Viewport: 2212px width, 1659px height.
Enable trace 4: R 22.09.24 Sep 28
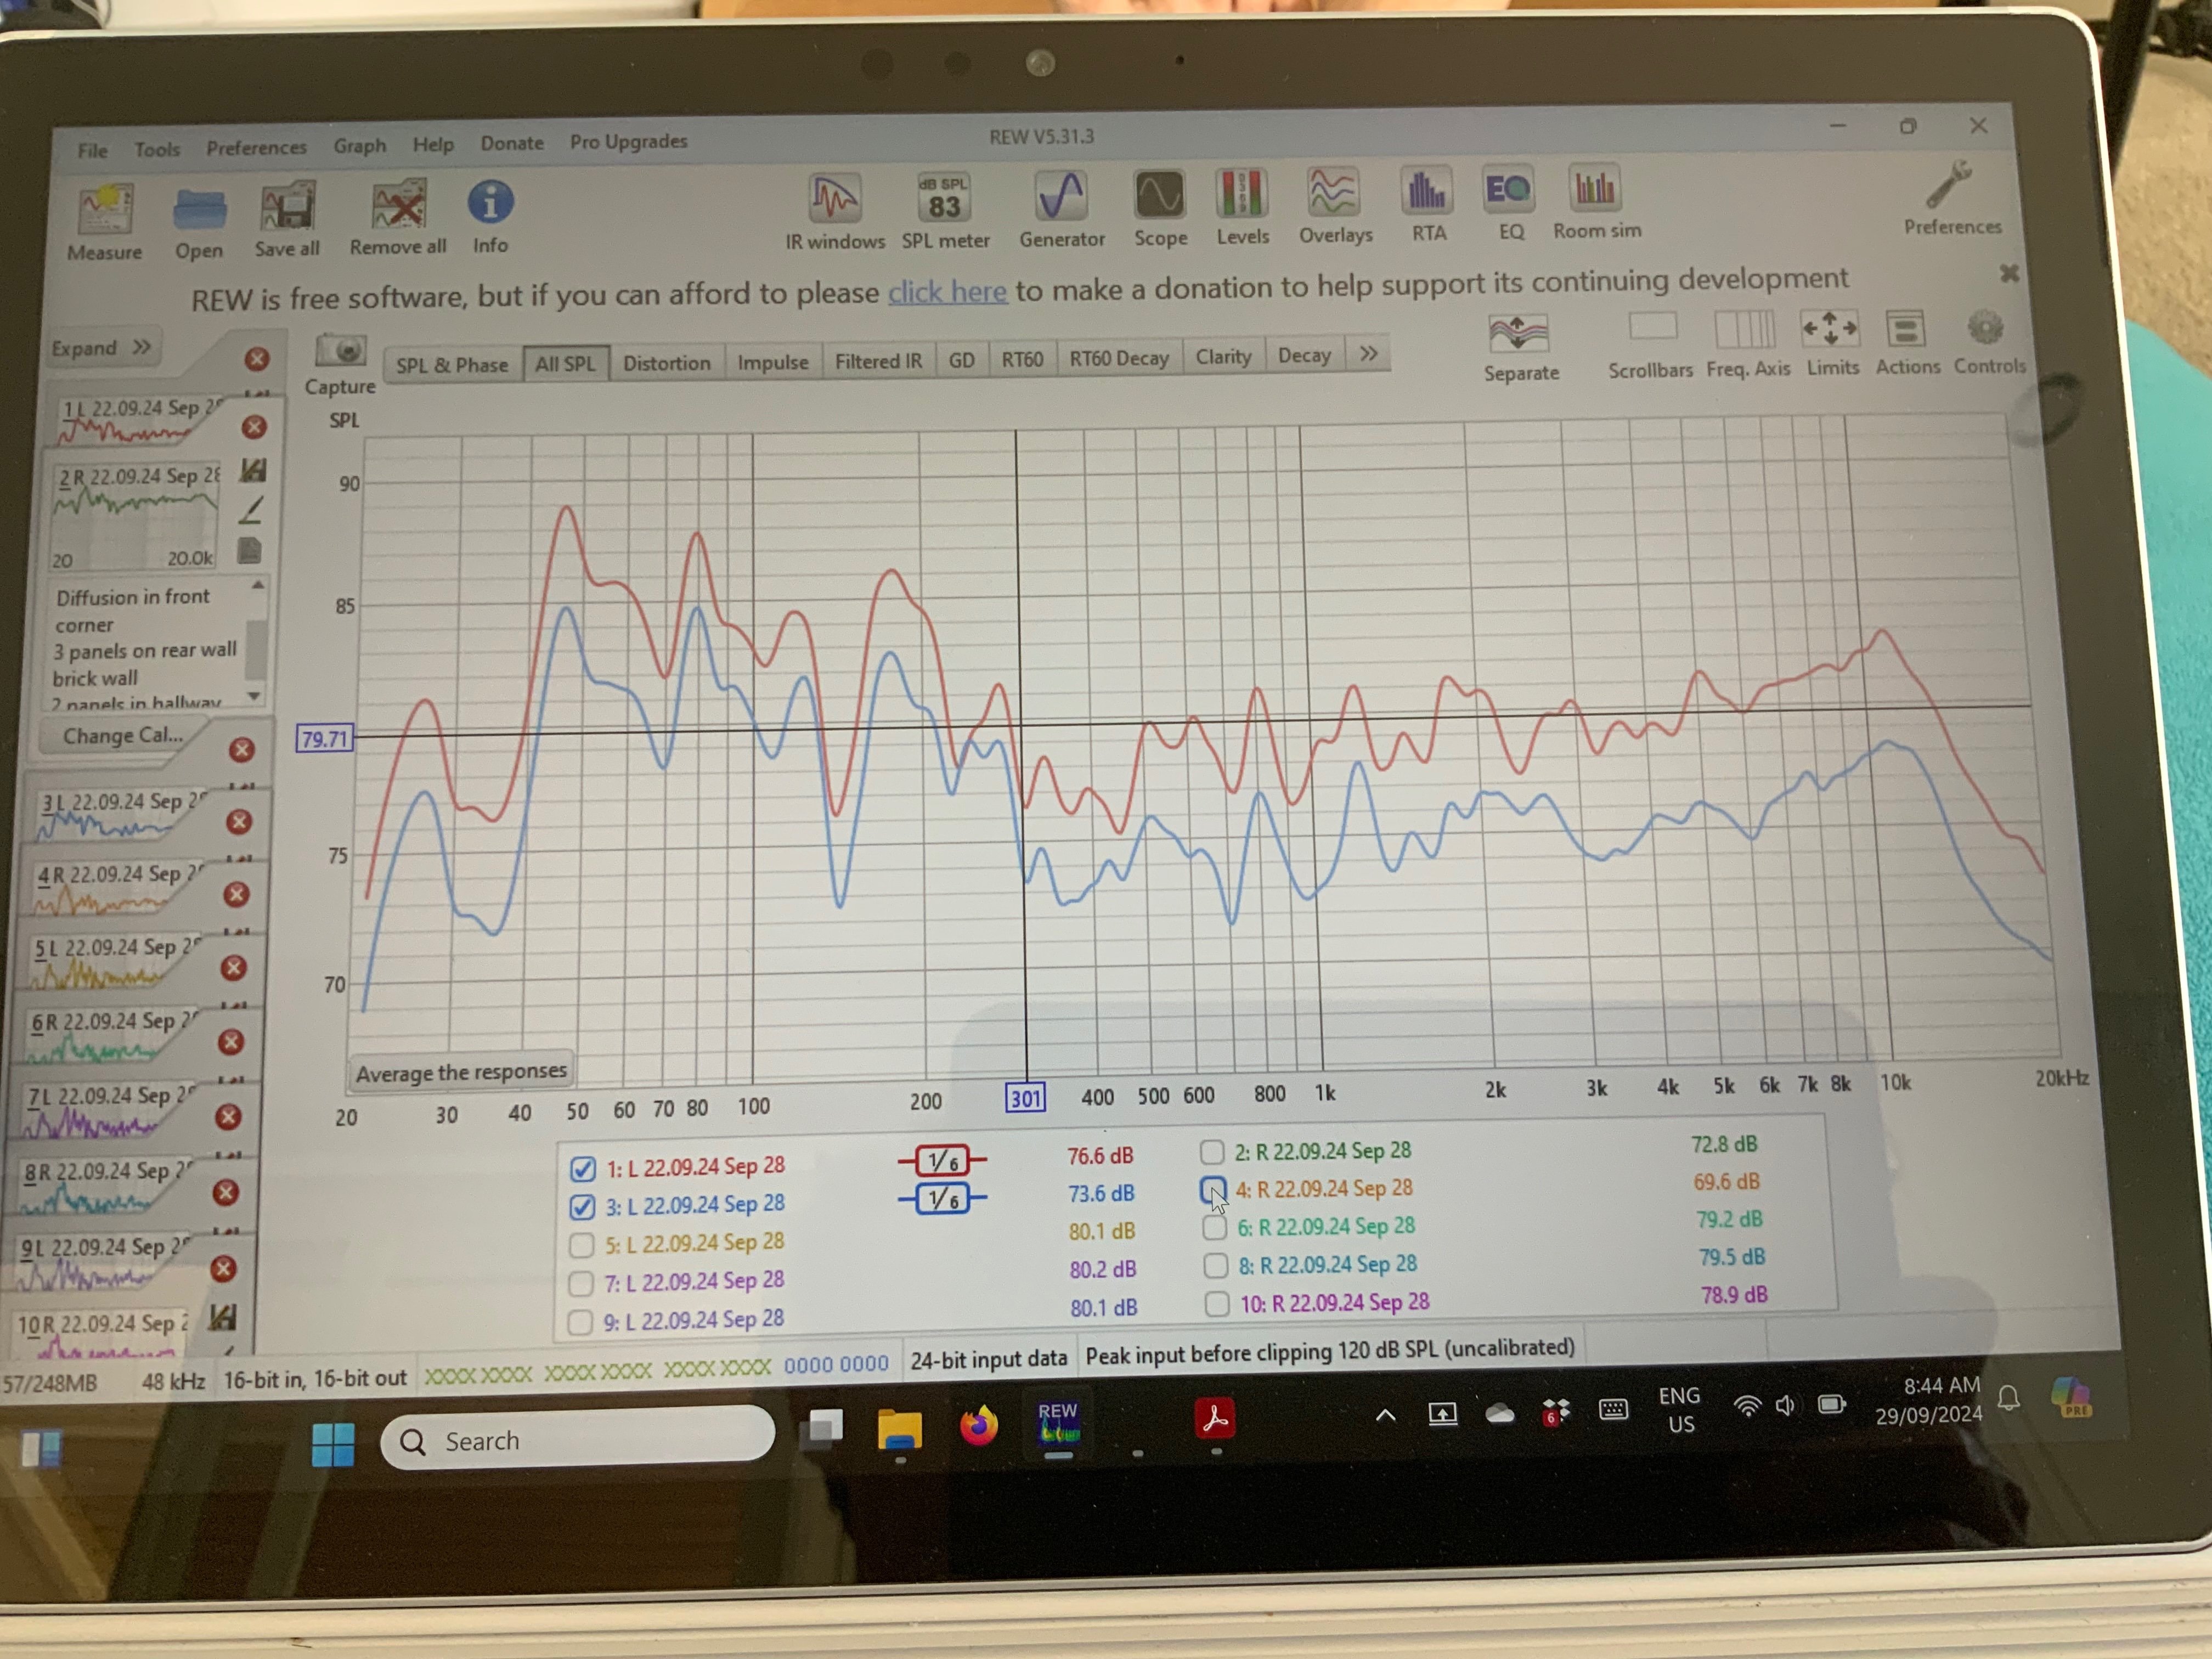1213,1189
